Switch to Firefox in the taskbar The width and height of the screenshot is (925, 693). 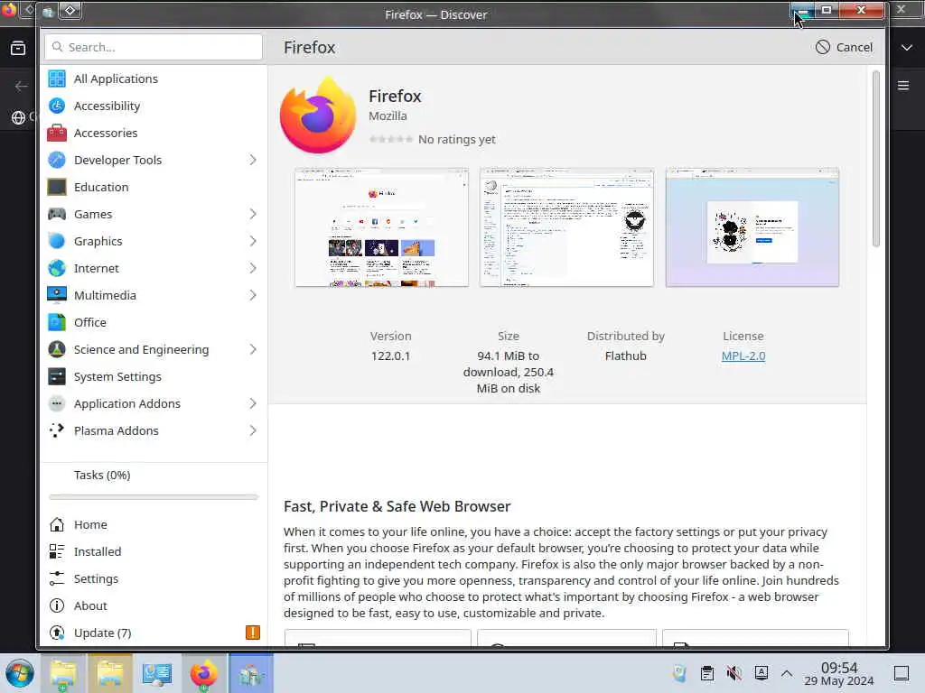click(x=203, y=673)
